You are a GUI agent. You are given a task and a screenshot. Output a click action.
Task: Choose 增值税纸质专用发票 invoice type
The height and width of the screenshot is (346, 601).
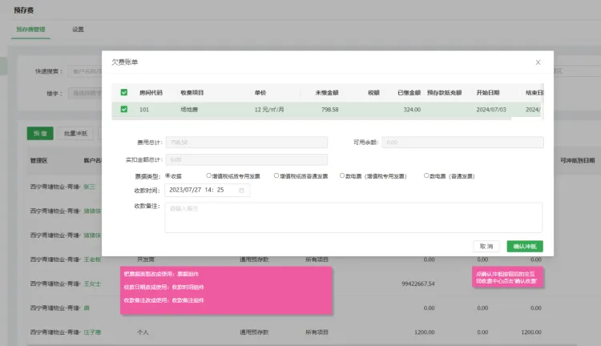(208, 176)
